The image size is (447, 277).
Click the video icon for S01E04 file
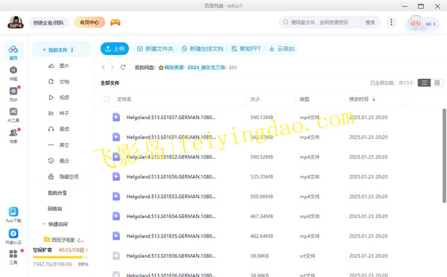pos(116,216)
